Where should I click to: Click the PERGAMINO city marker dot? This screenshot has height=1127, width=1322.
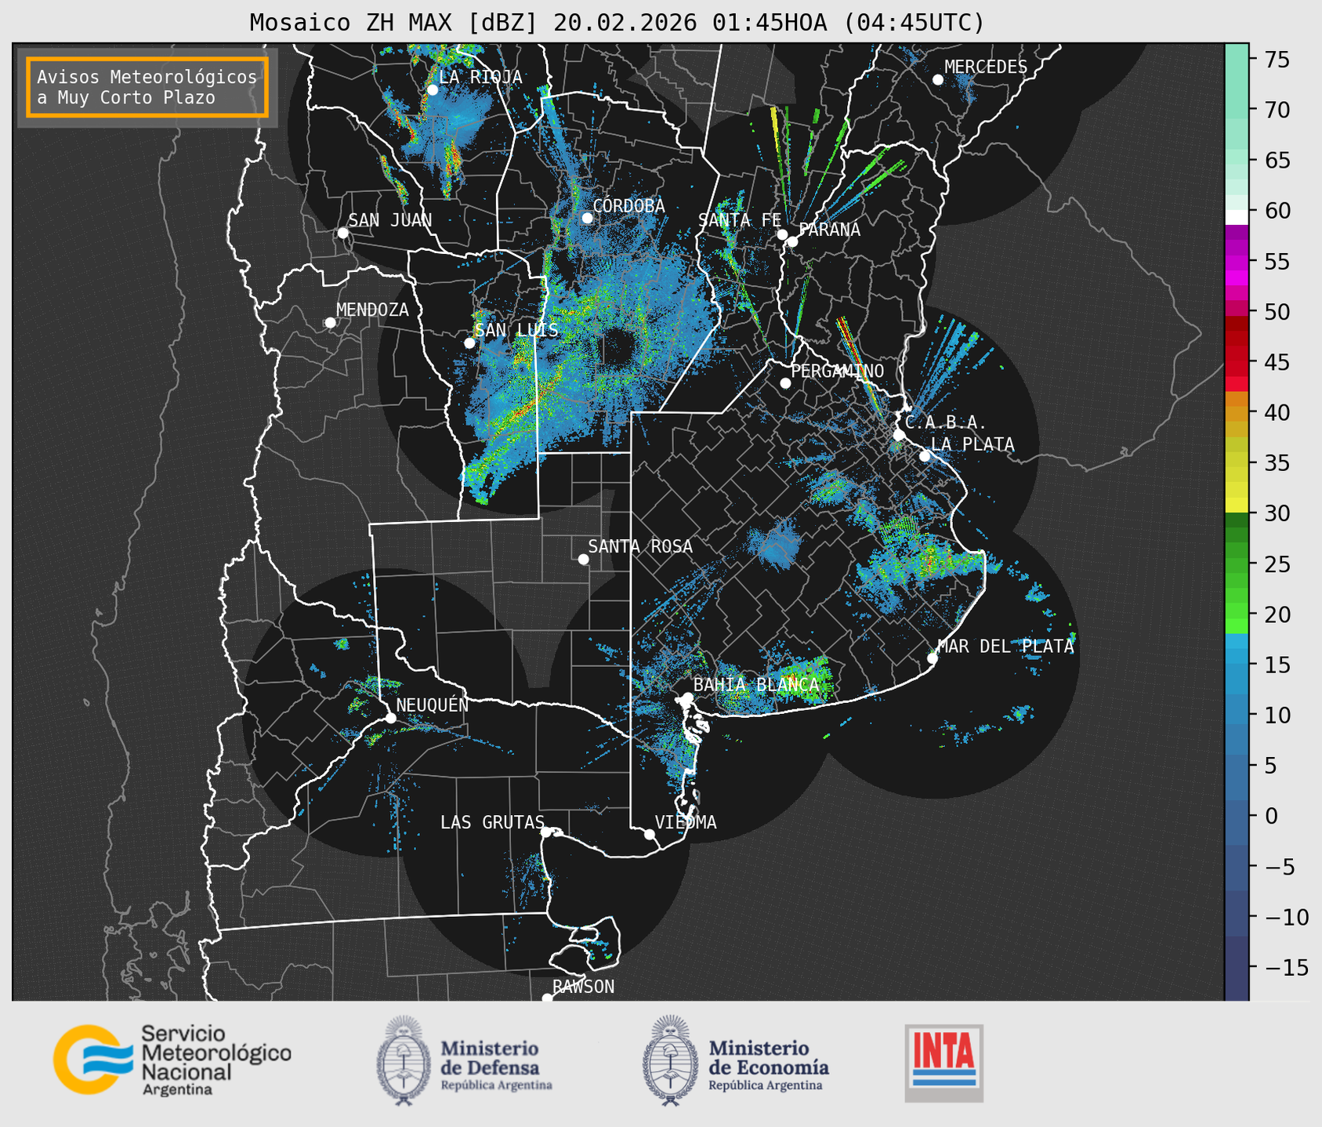pyautogui.click(x=785, y=383)
